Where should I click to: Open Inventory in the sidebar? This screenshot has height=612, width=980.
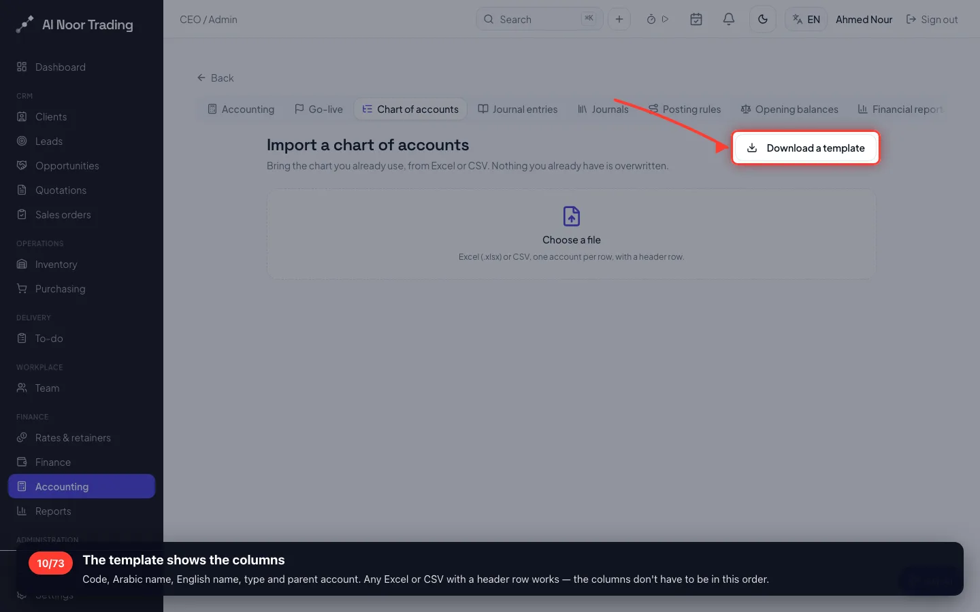click(x=82, y=264)
